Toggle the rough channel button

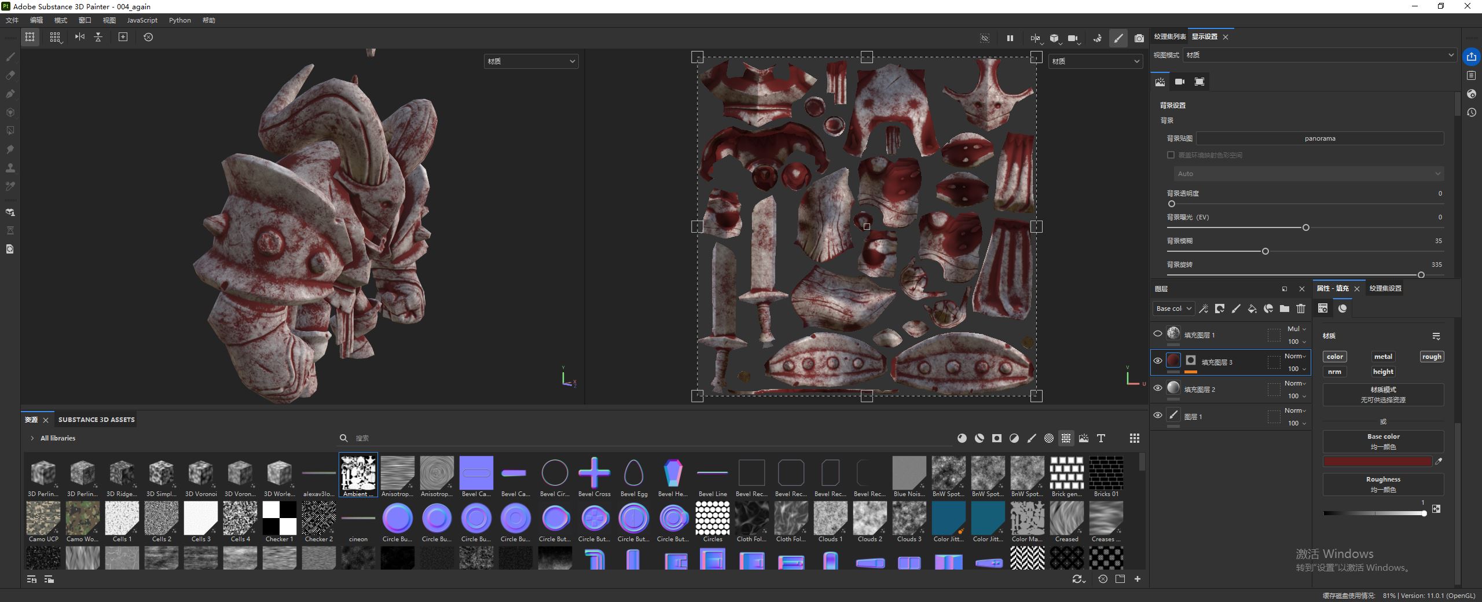(x=1431, y=357)
